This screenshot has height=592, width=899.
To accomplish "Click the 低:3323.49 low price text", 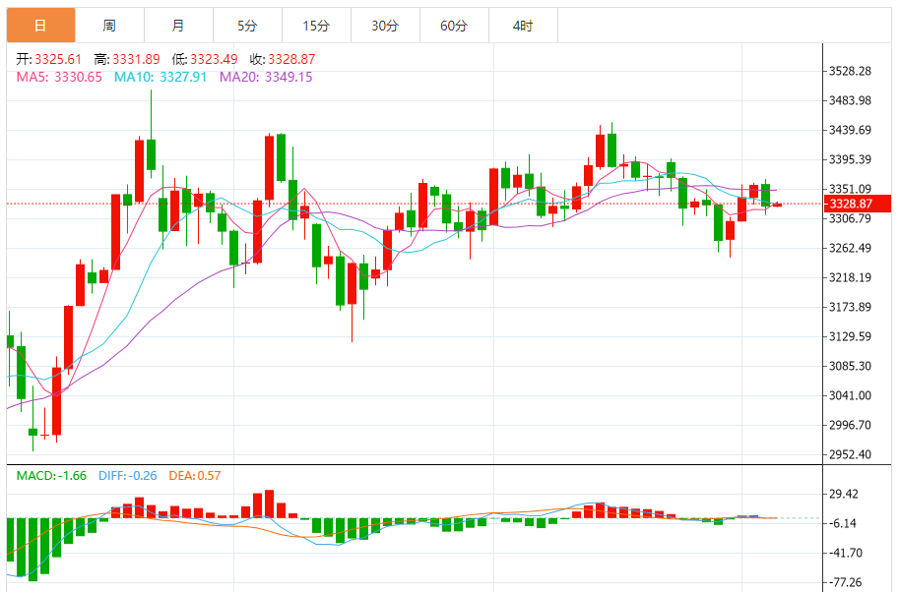I will click(x=205, y=59).
